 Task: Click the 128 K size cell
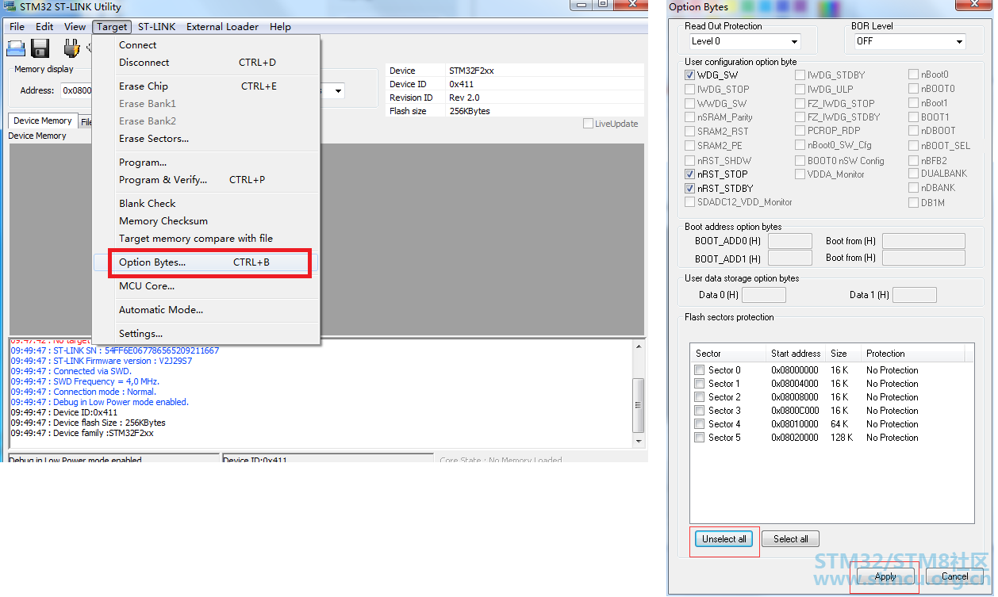click(843, 438)
